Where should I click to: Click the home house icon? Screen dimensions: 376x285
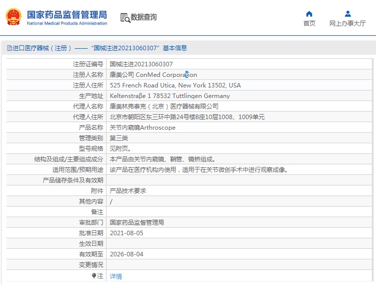tap(309, 14)
